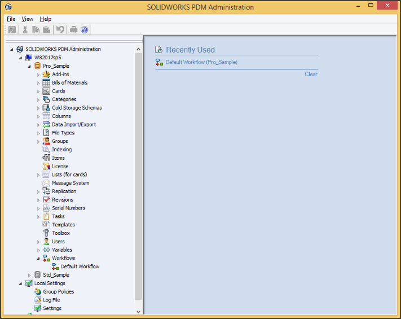Select the Variables tree label
Viewport: 401px width, 319px height.
62,250
